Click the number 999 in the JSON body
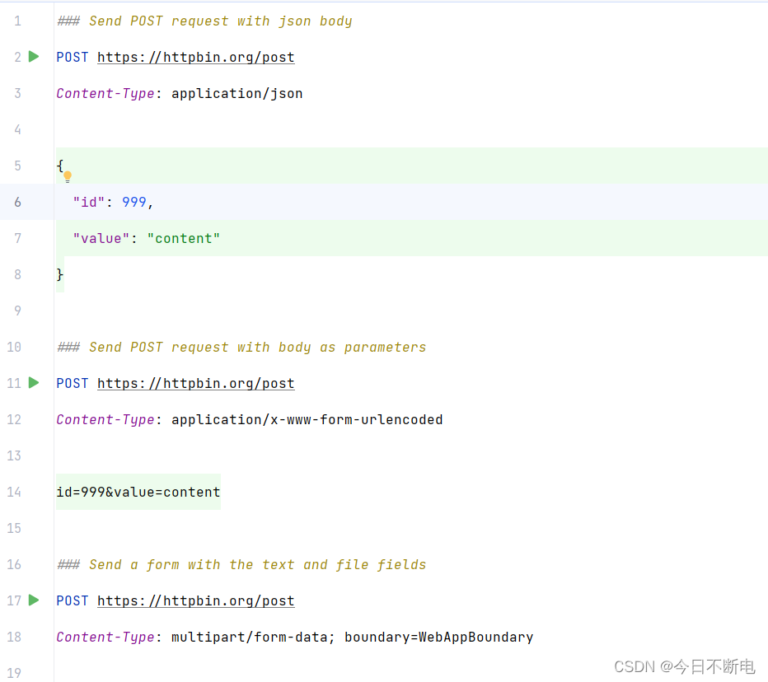Screen dimensions: 768x682 tap(134, 202)
